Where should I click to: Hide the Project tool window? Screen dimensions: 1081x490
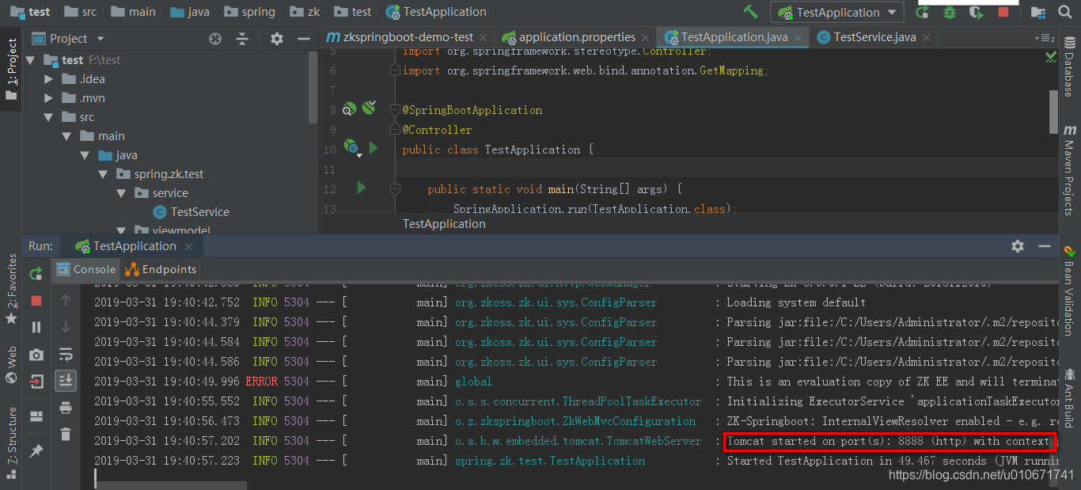pyautogui.click(x=303, y=39)
